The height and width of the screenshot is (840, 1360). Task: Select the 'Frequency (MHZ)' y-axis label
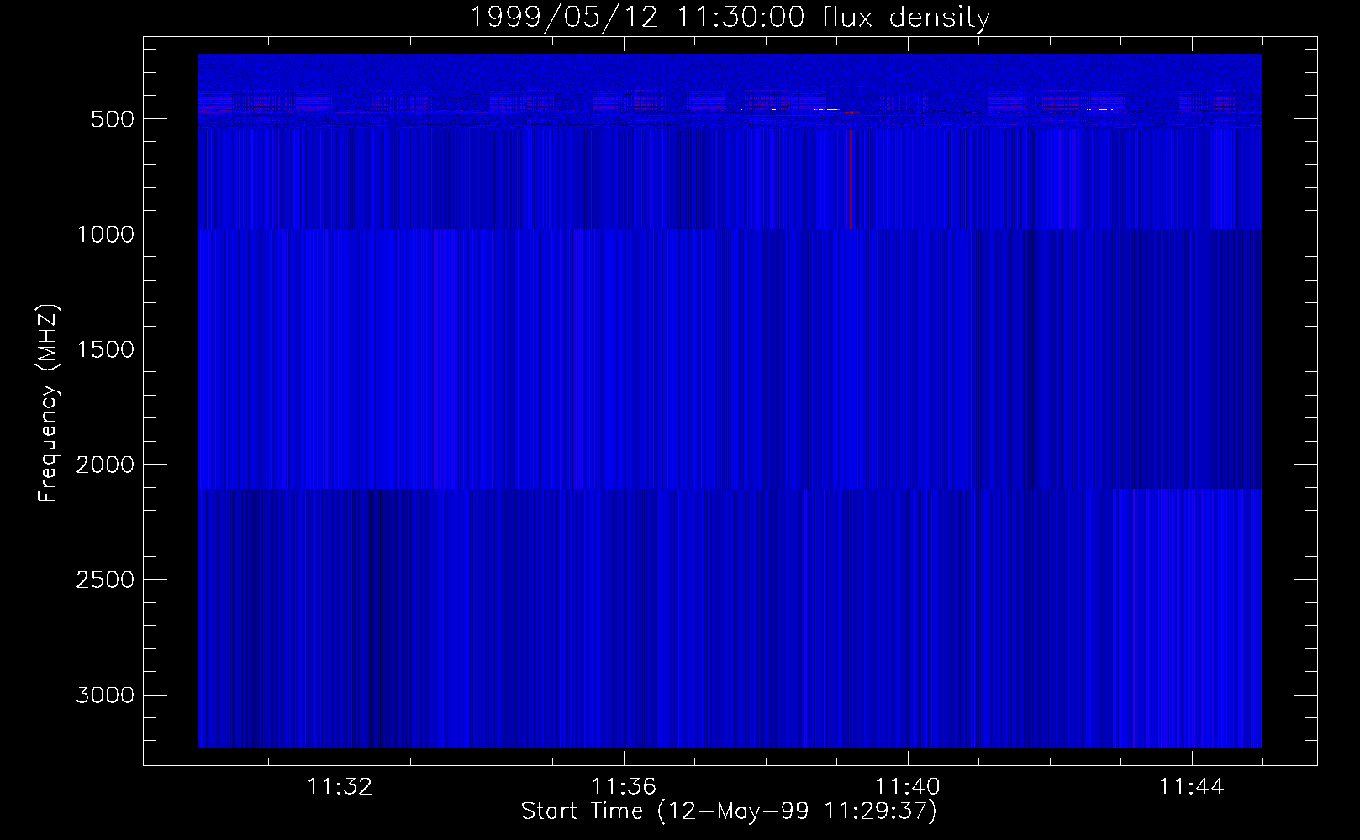[48, 402]
